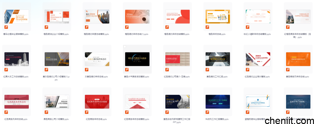Tick the checkbox on 黄色大气商务活动模板 tile
The height and width of the screenshot is (124, 314).
coord(124,47)
